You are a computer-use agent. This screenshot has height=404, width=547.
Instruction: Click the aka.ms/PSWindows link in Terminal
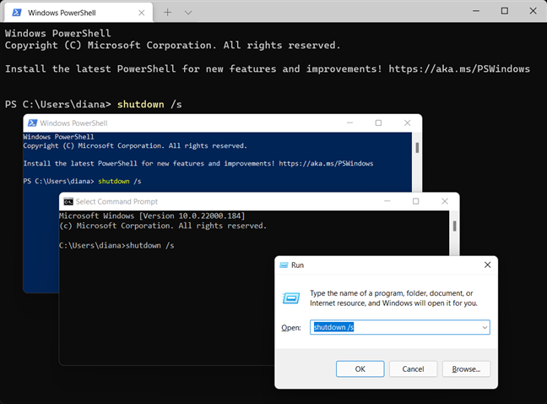coord(459,68)
